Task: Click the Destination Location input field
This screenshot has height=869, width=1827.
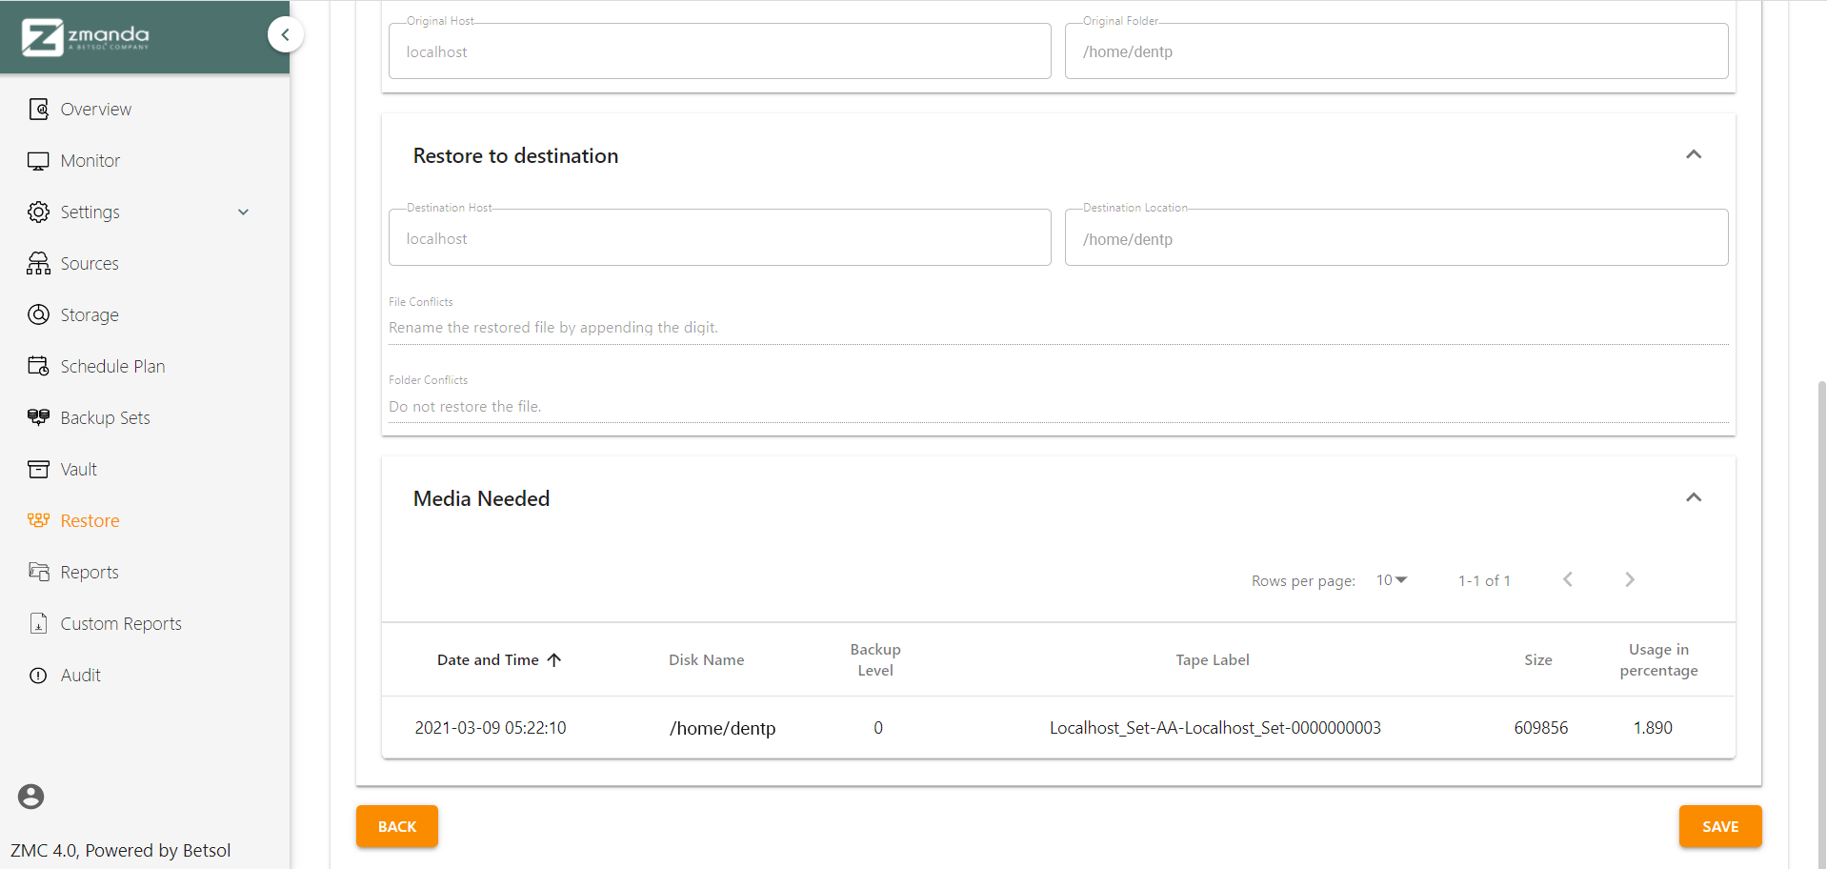Action: [1396, 238]
